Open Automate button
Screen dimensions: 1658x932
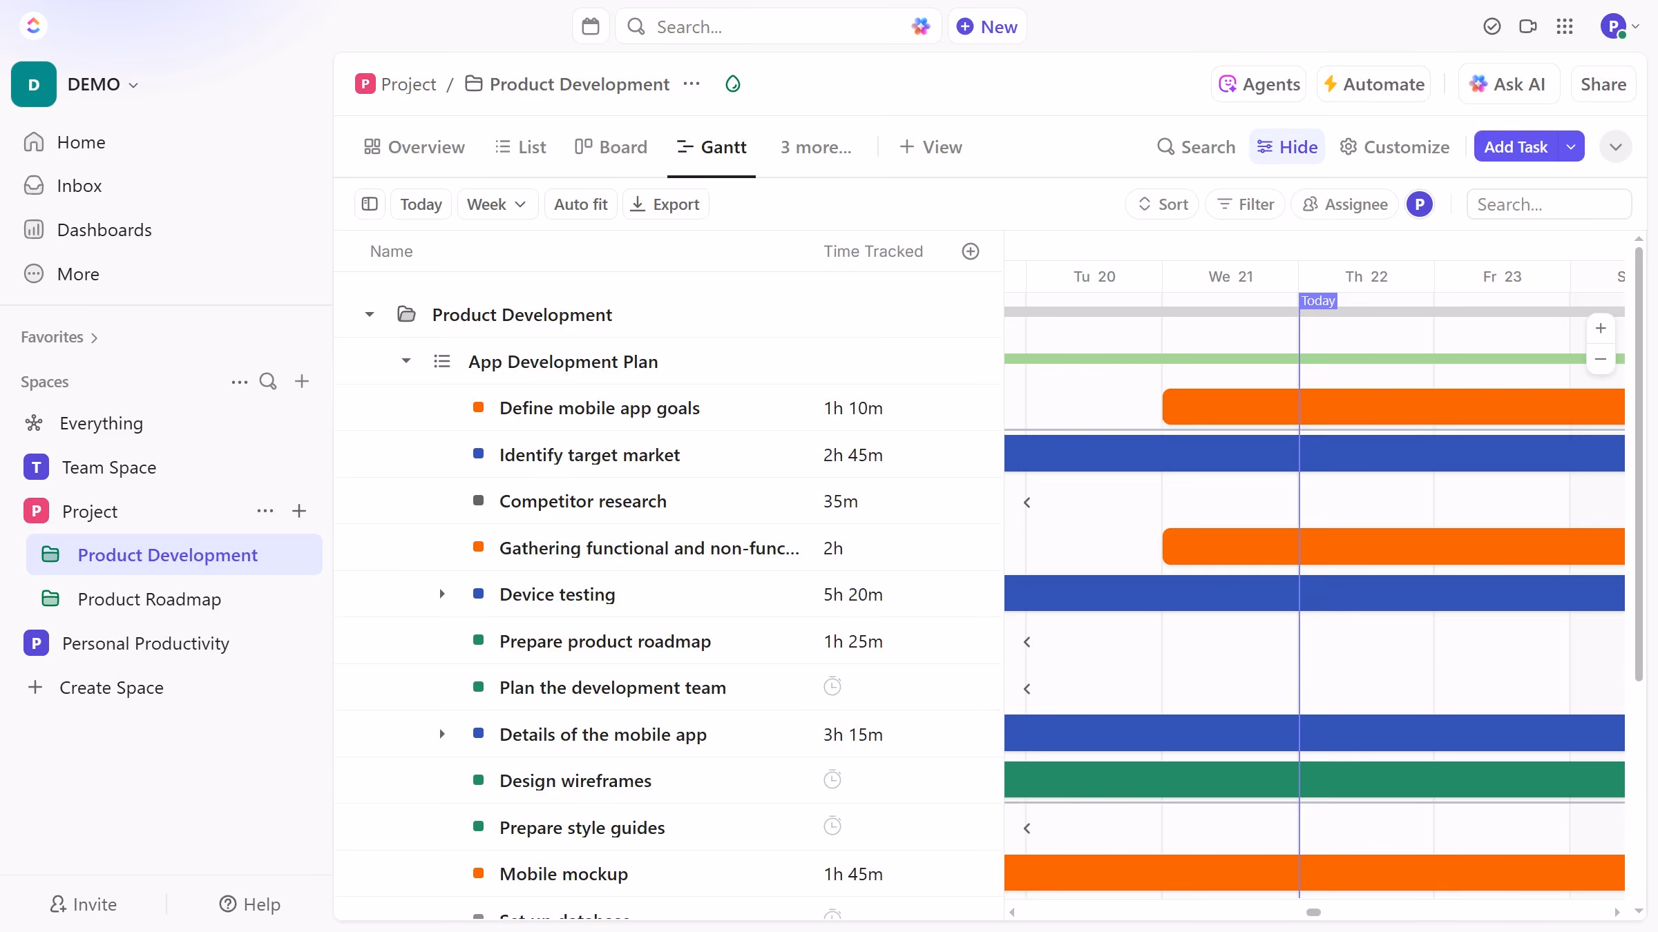pos(1373,84)
